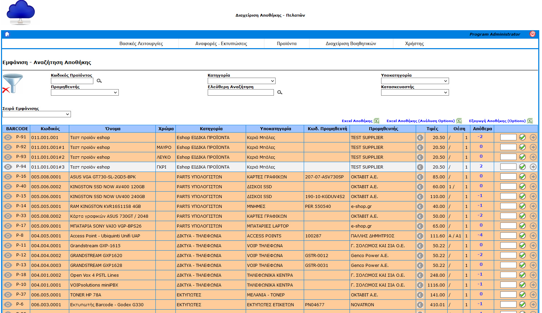The height and width of the screenshot is (313, 542).
Task: Click the eye icon for row P-13
Action: pos(8,265)
